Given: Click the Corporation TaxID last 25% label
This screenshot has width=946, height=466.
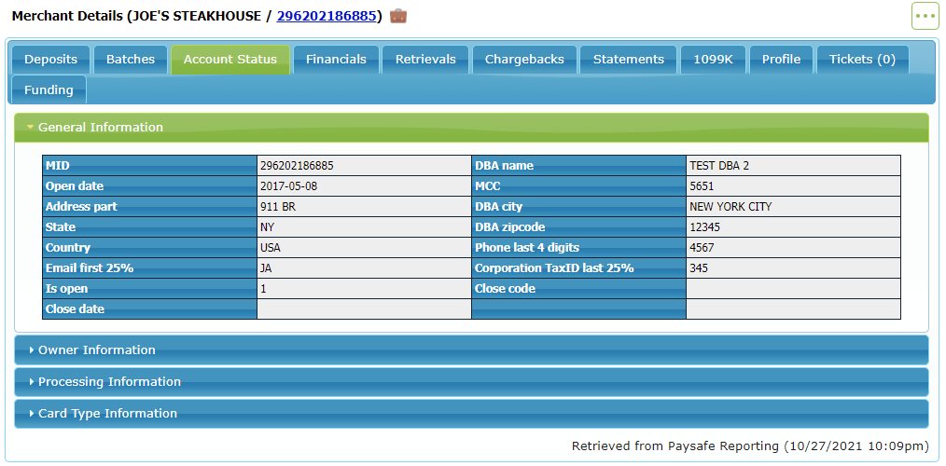Looking at the screenshot, I should point(578,268).
